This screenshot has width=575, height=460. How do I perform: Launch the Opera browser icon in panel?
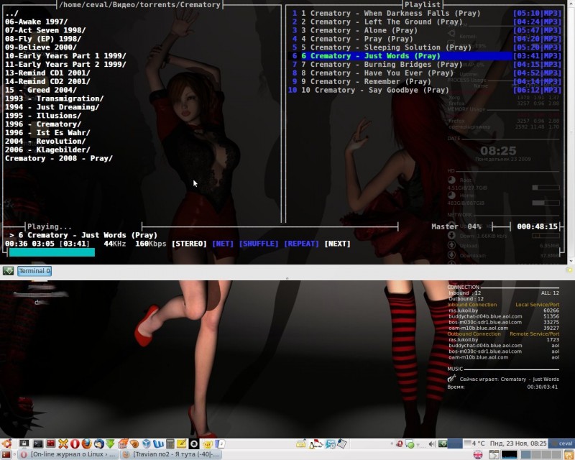coord(75,444)
